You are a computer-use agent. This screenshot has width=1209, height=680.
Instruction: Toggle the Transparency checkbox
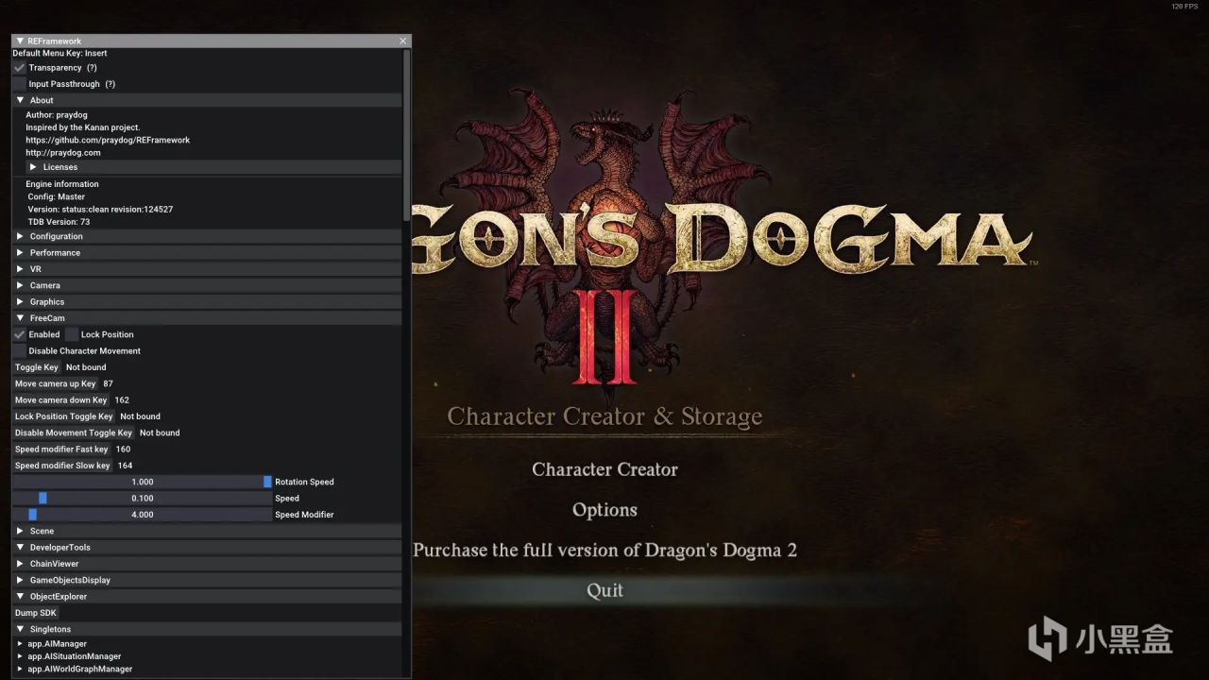(19, 68)
